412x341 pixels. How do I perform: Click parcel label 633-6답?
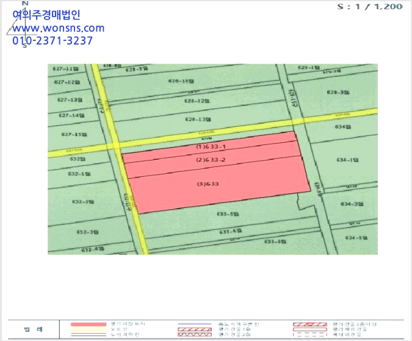click(x=231, y=232)
